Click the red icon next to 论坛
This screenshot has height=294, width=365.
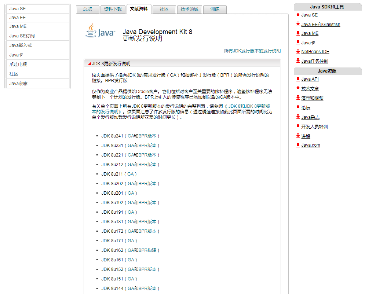click(x=298, y=107)
